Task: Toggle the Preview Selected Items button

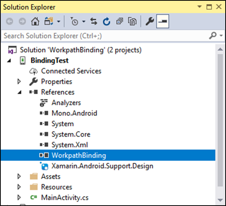Action: [163, 22]
